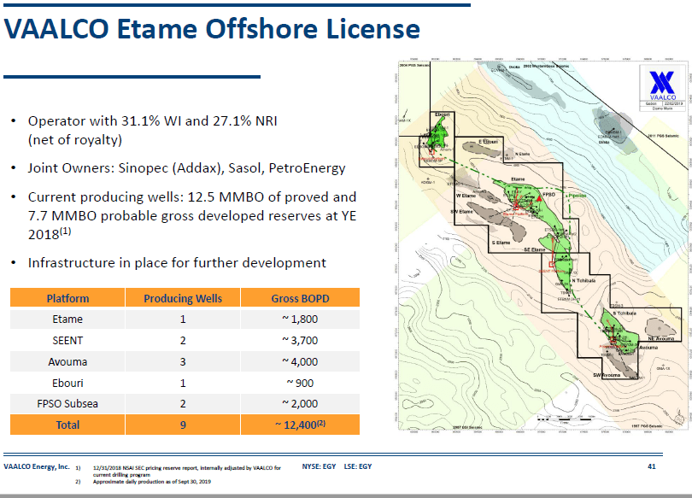Click the slide page number '41'
Screen dimensions: 692x498
pyautogui.click(x=651, y=466)
